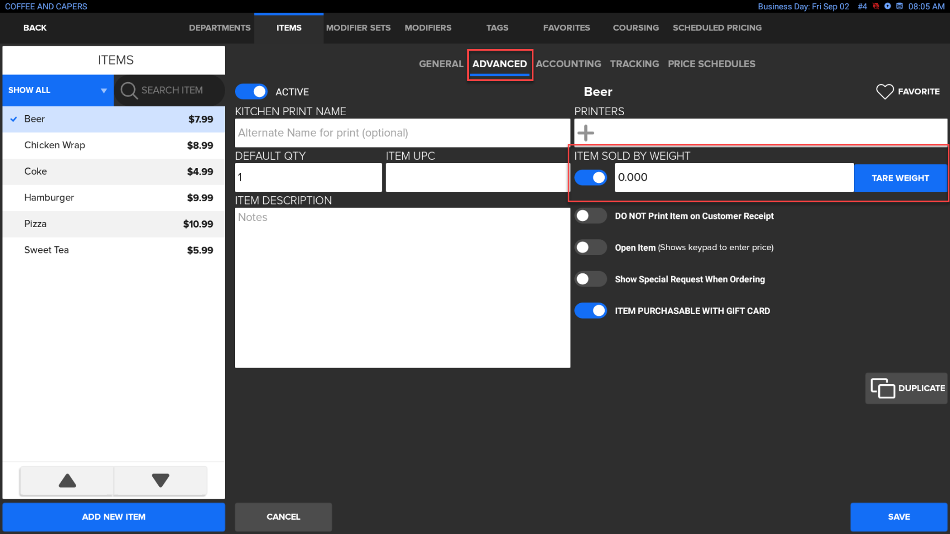Click the Tare Weight button

(900, 178)
